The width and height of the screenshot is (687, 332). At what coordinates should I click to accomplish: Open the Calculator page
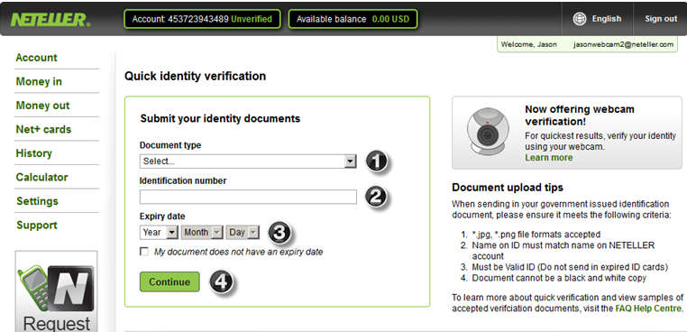pos(41,177)
